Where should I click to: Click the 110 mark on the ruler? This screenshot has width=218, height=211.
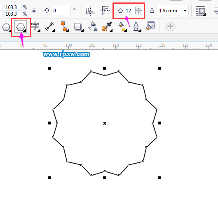click(116, 45)
